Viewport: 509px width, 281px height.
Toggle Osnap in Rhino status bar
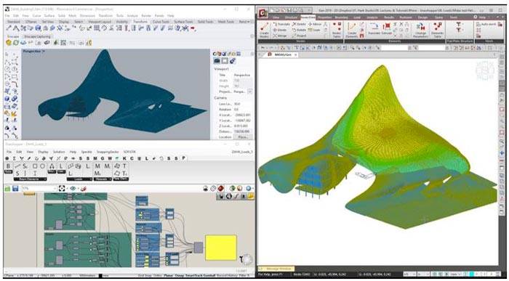pyautogui.click(x=179, y=276)
